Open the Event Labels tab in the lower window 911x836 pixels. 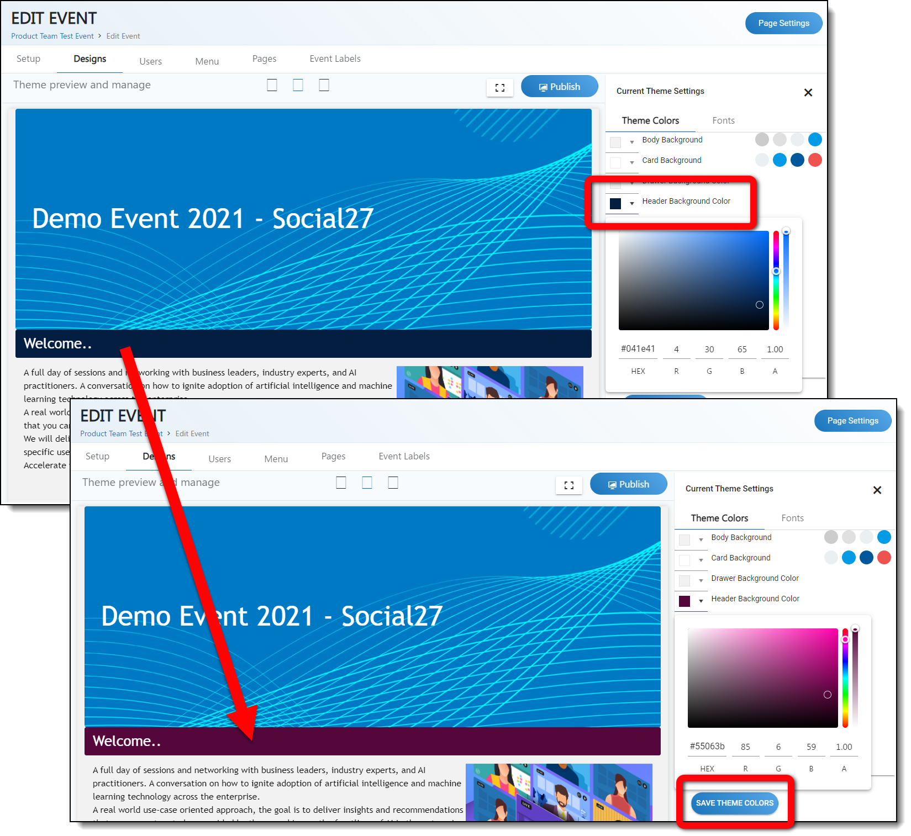point(404,456)
